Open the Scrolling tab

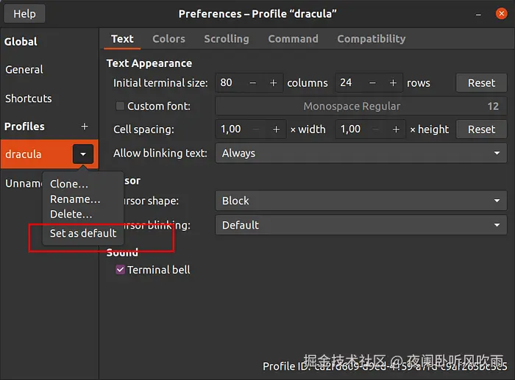[227, 39]
